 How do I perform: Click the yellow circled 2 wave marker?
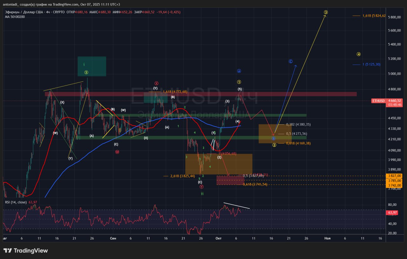274,145
